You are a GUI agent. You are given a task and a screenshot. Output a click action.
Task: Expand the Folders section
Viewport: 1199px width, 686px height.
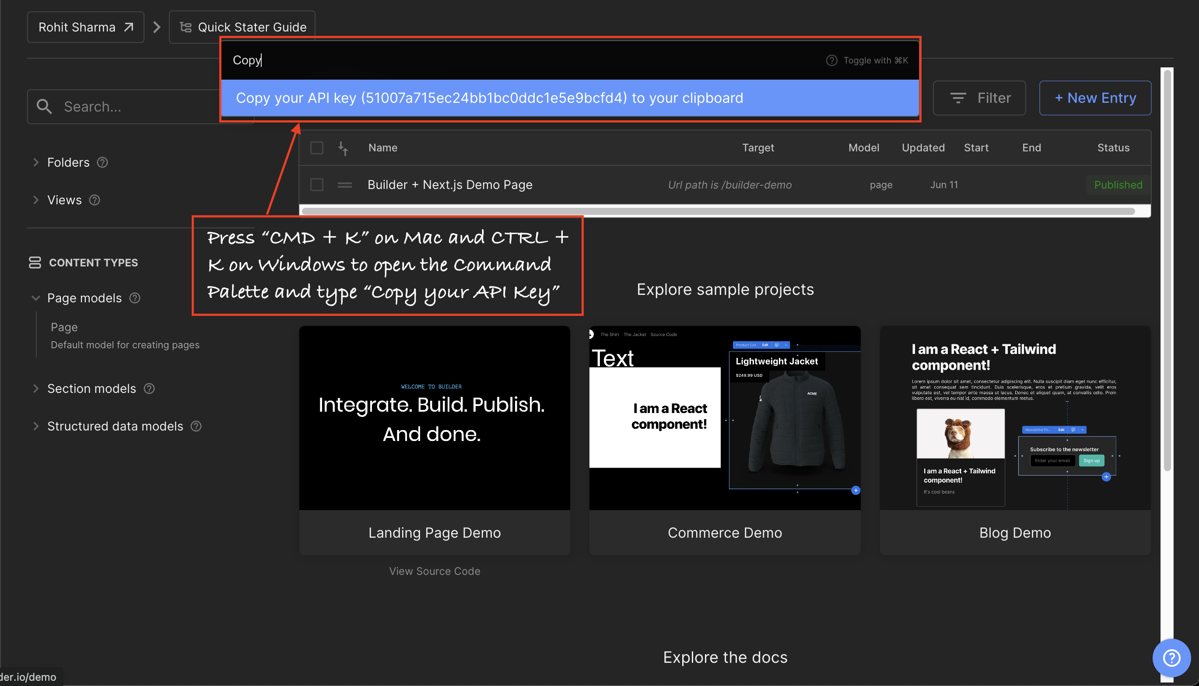(36, 163)
